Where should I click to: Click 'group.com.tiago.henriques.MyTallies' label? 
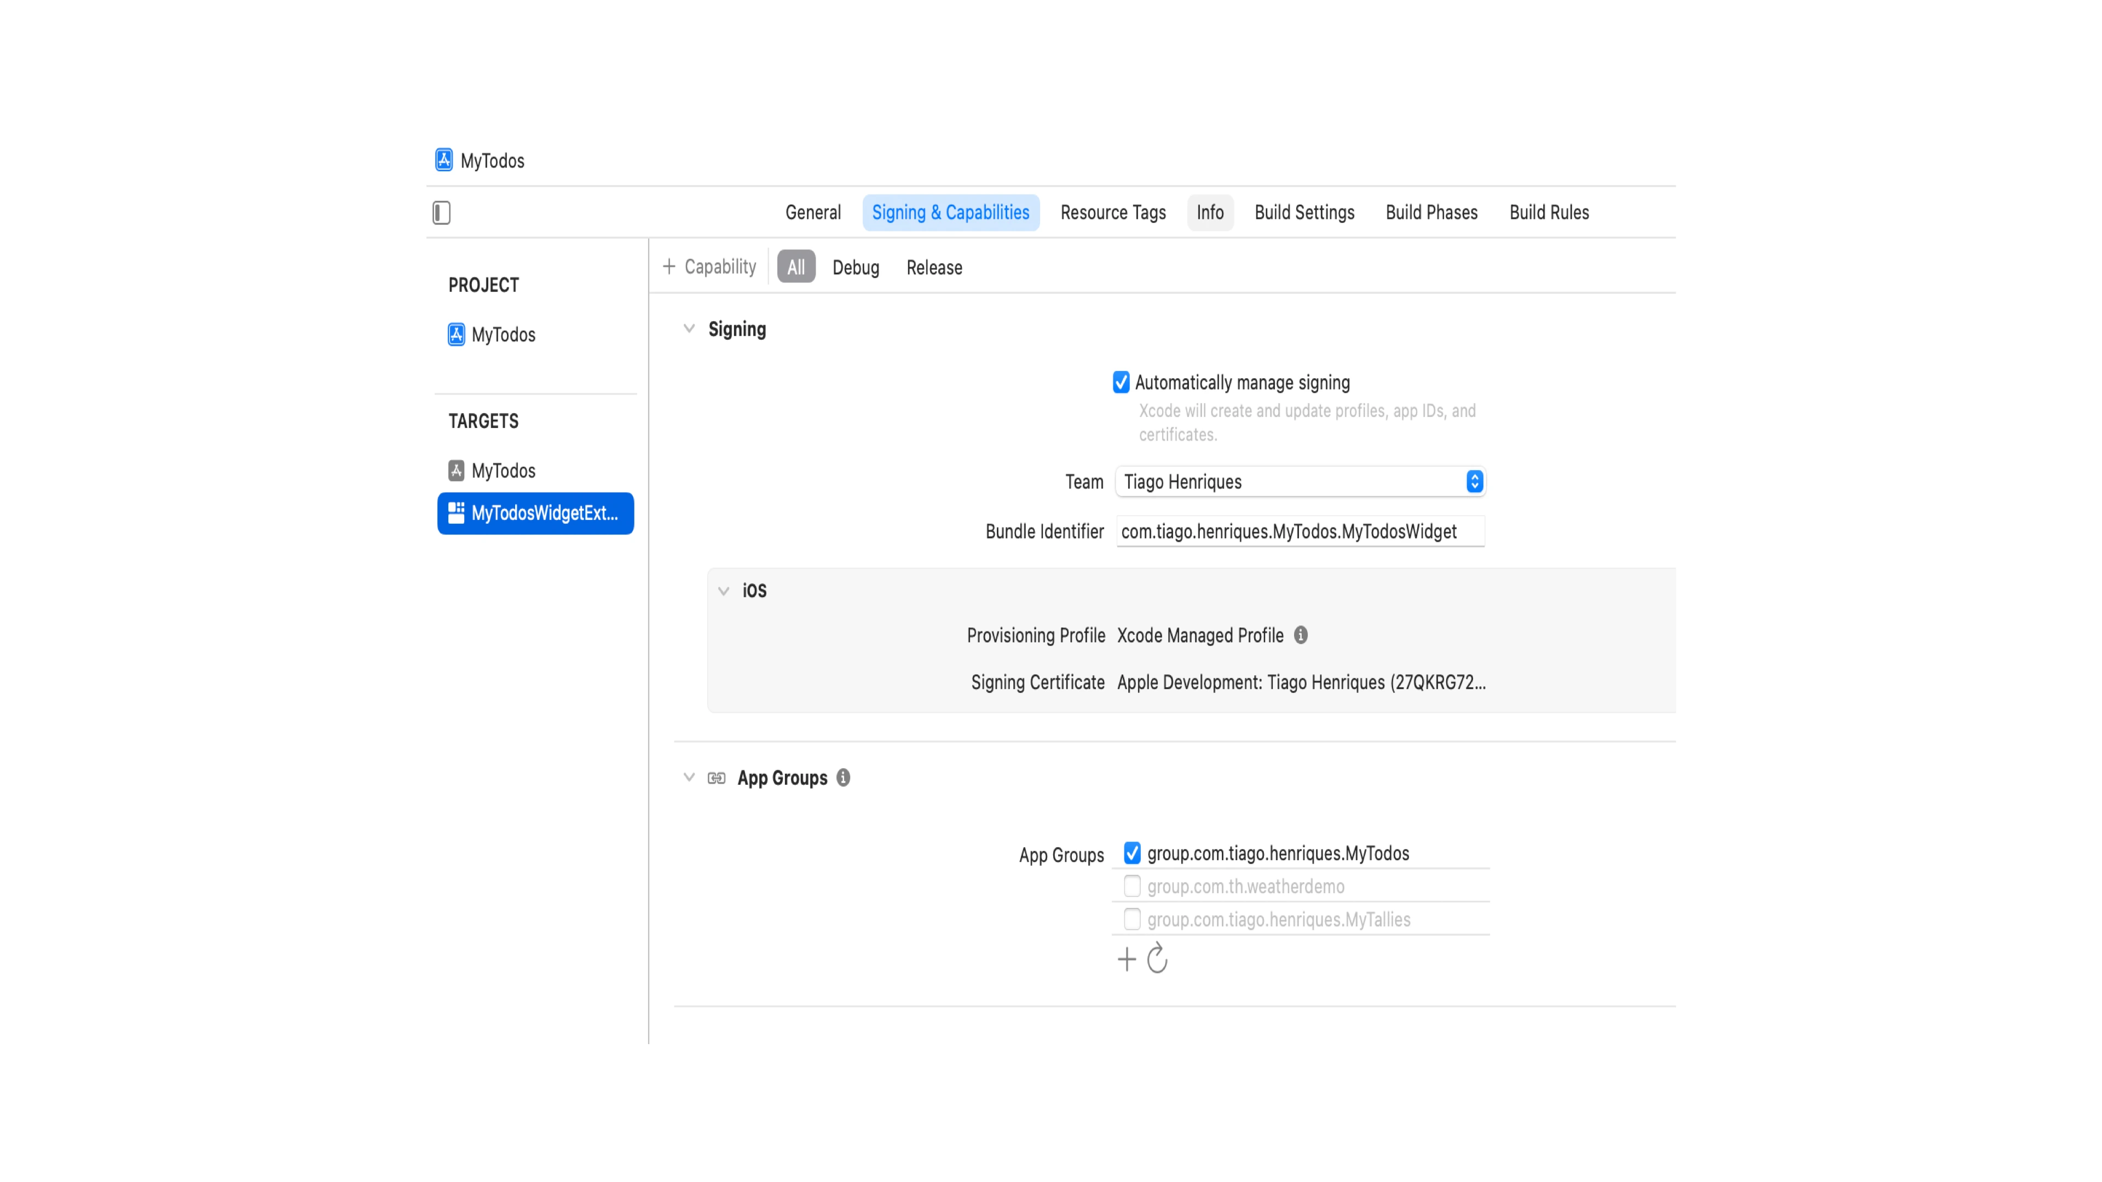1278,920
